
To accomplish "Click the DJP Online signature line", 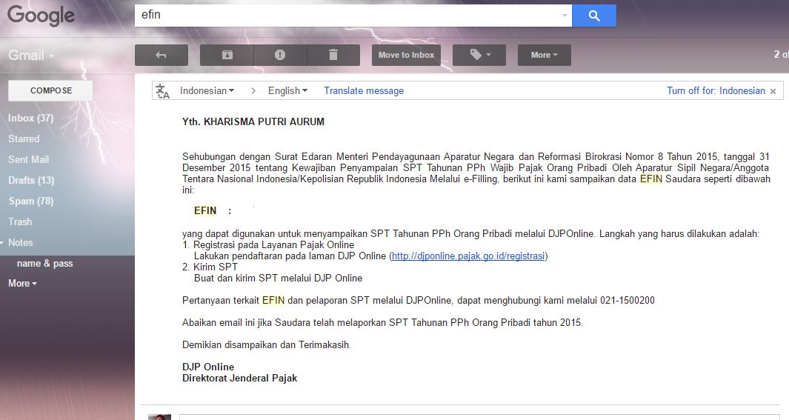I will 208,367.
